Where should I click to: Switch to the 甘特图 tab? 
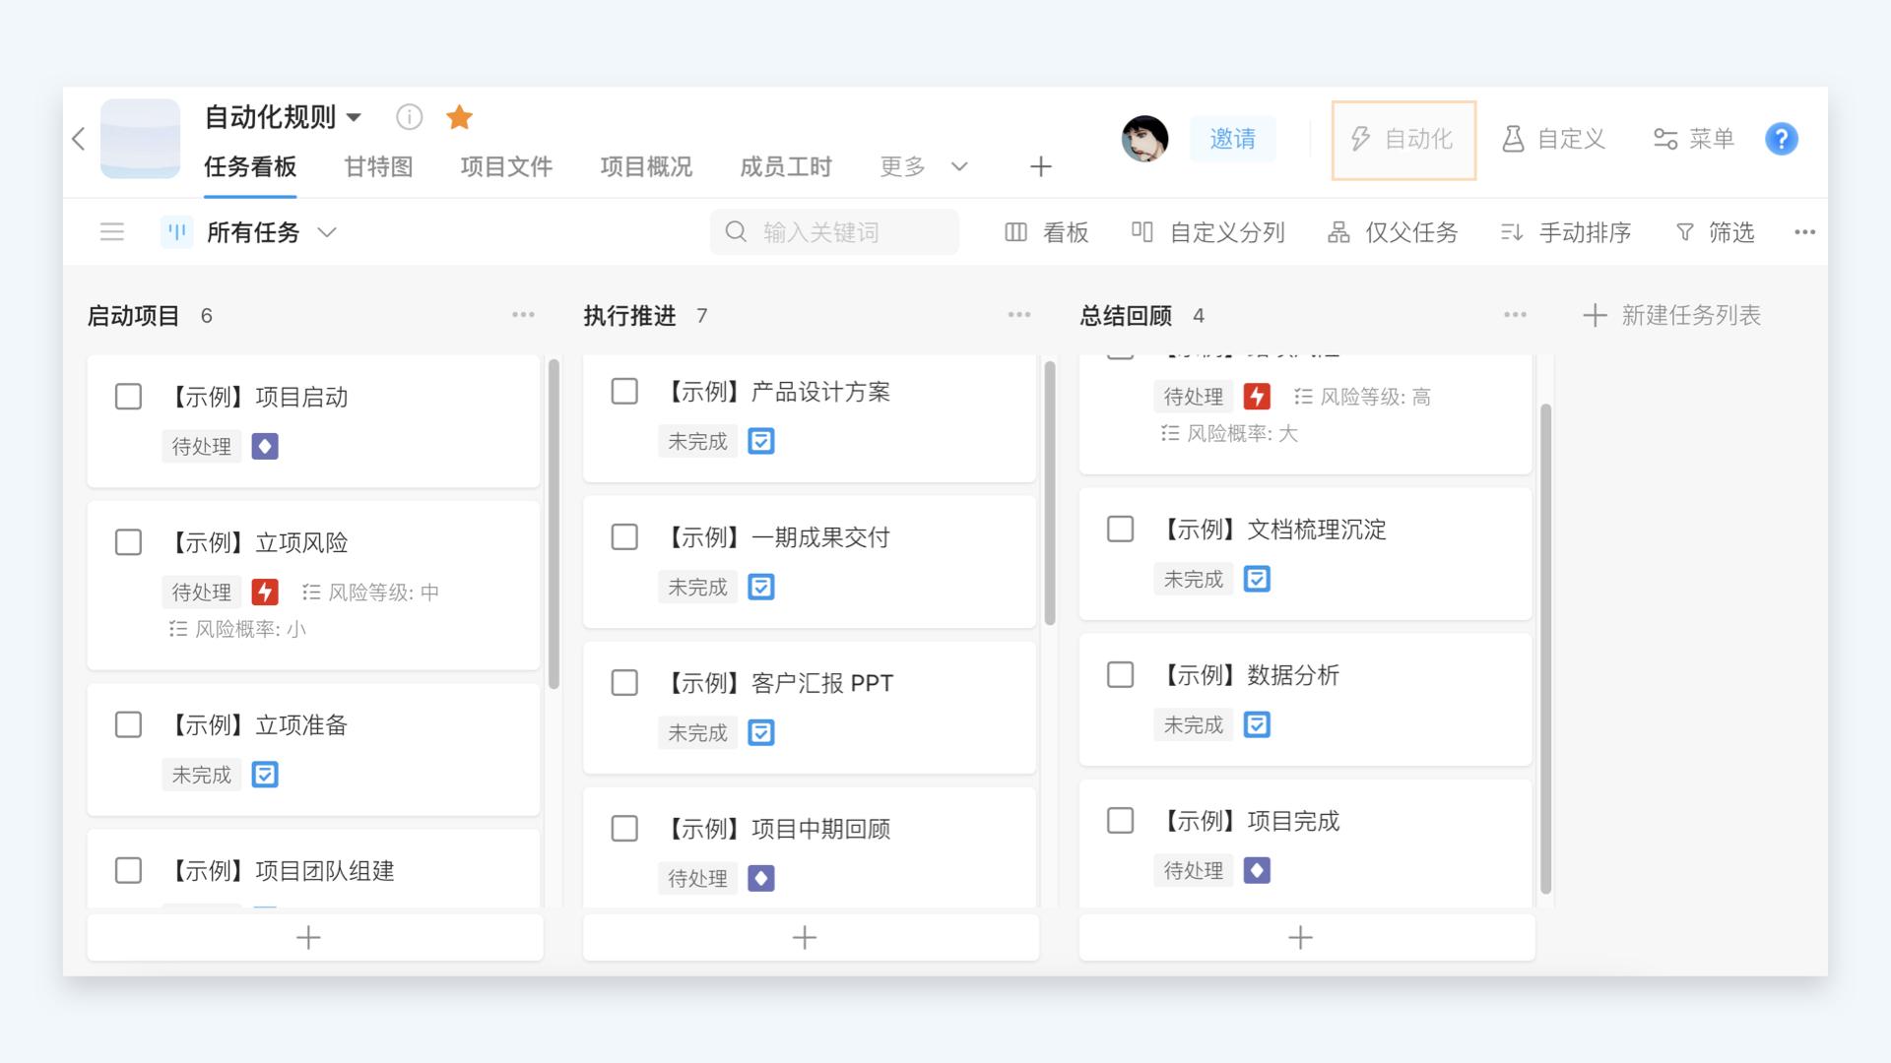pyautogui.click(x=378, y=166)
